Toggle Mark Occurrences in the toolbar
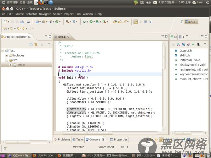This screenshot has width=211, height=158. 136,22
